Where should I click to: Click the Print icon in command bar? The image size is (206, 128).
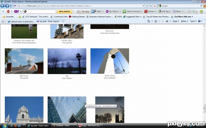(167, 21)
